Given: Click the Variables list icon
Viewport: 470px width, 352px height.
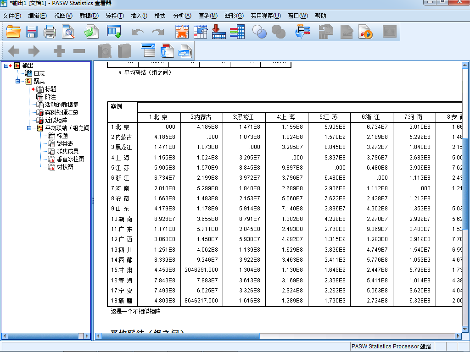Looking at the screenshot, I should [x=237, y=32].
